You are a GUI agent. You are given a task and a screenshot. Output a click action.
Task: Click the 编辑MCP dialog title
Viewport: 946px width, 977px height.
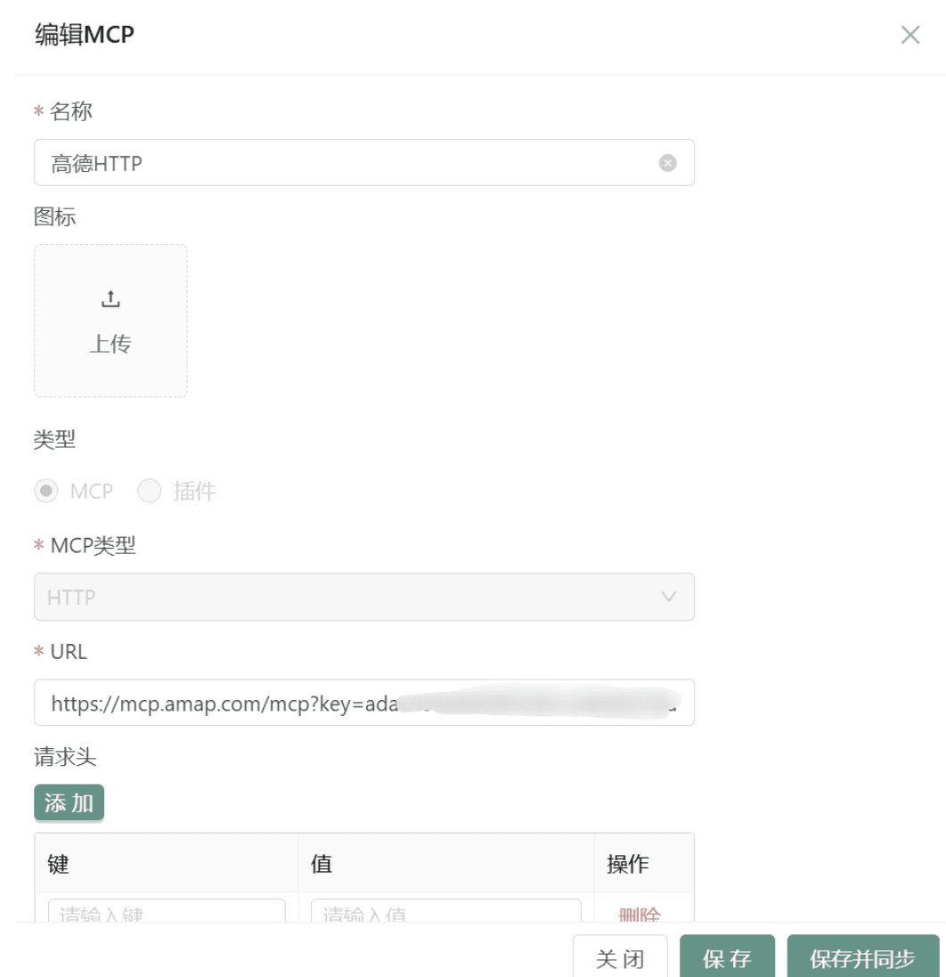point(85,36)
